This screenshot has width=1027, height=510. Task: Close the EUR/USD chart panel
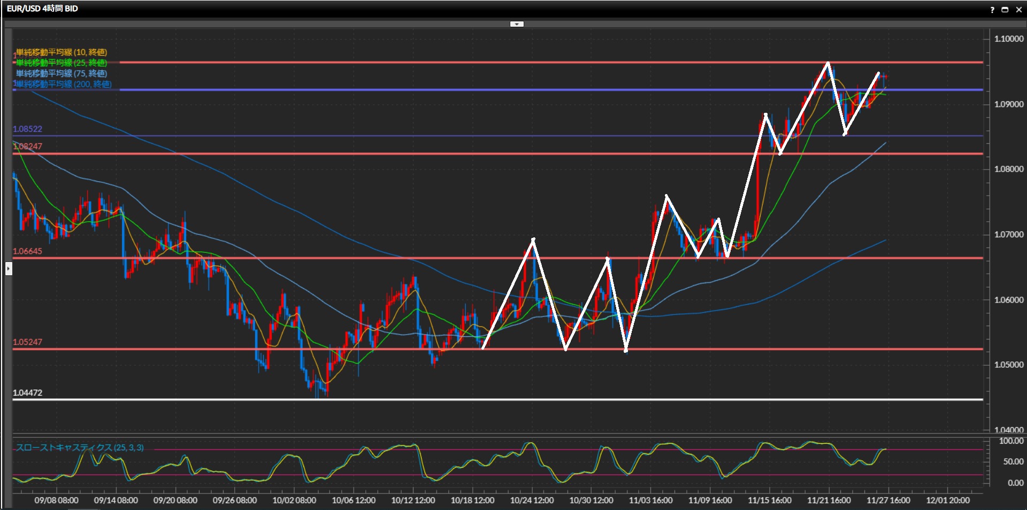coord(1018,10)
